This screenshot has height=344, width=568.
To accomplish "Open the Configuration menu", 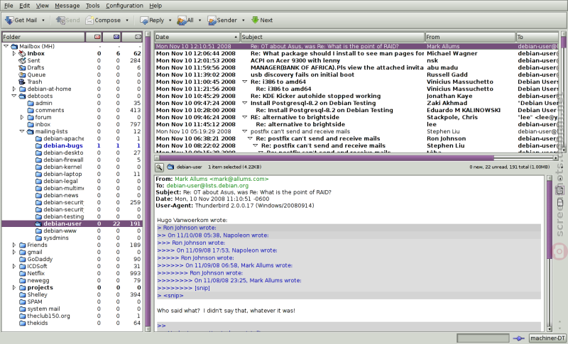I will pyautogui.click(x=124, y=6).
